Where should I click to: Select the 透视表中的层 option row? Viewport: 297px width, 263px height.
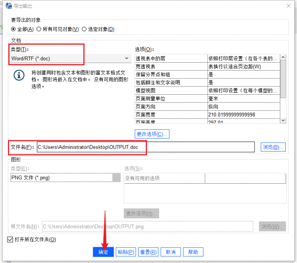pyautogui.click(x=207, y=58)
